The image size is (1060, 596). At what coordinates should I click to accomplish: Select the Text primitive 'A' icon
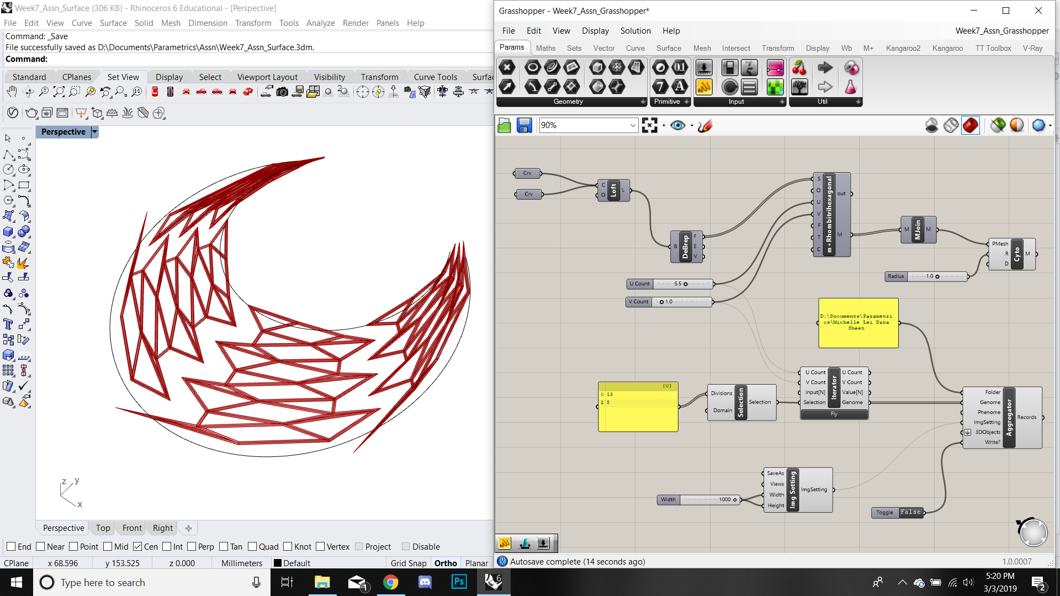(x=680, y=87)
